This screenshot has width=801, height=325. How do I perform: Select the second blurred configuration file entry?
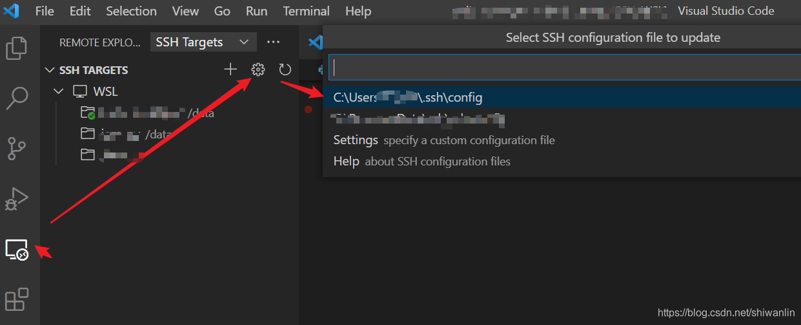[x=562, y=118]
